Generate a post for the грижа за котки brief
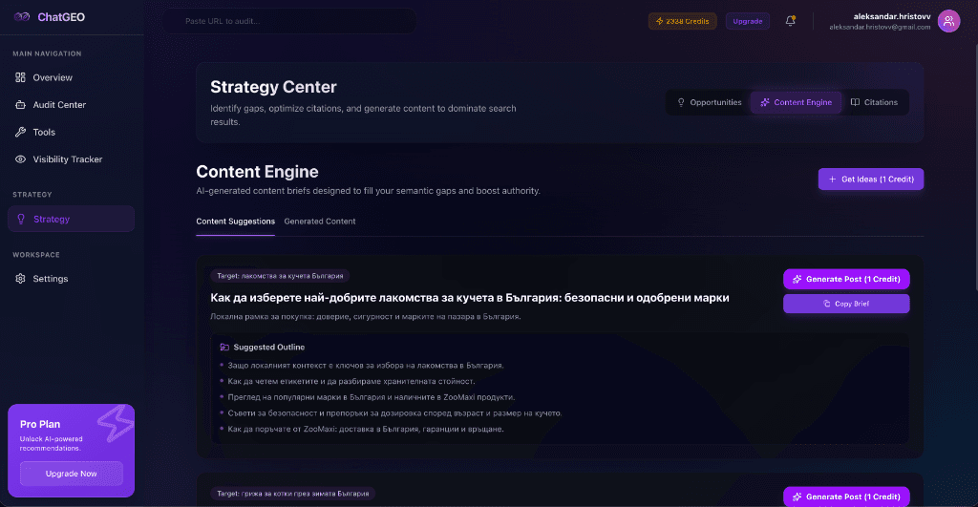This screenshot has height=507, width=978. pos(846,496)
